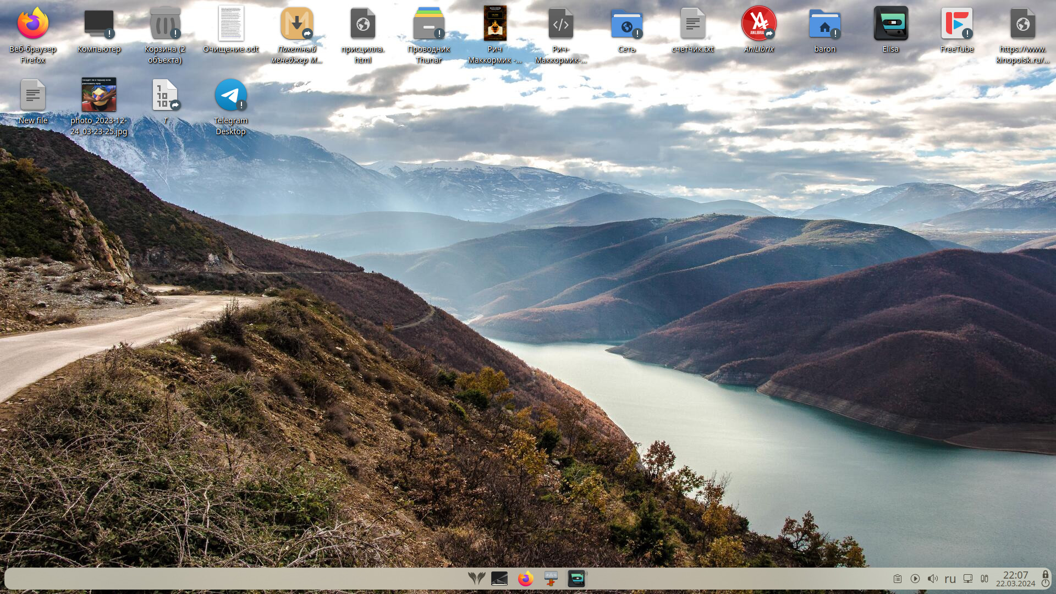Click the 22:07 clock to open the calendar
This screenshot has height=594, width=1056.
1015,579
